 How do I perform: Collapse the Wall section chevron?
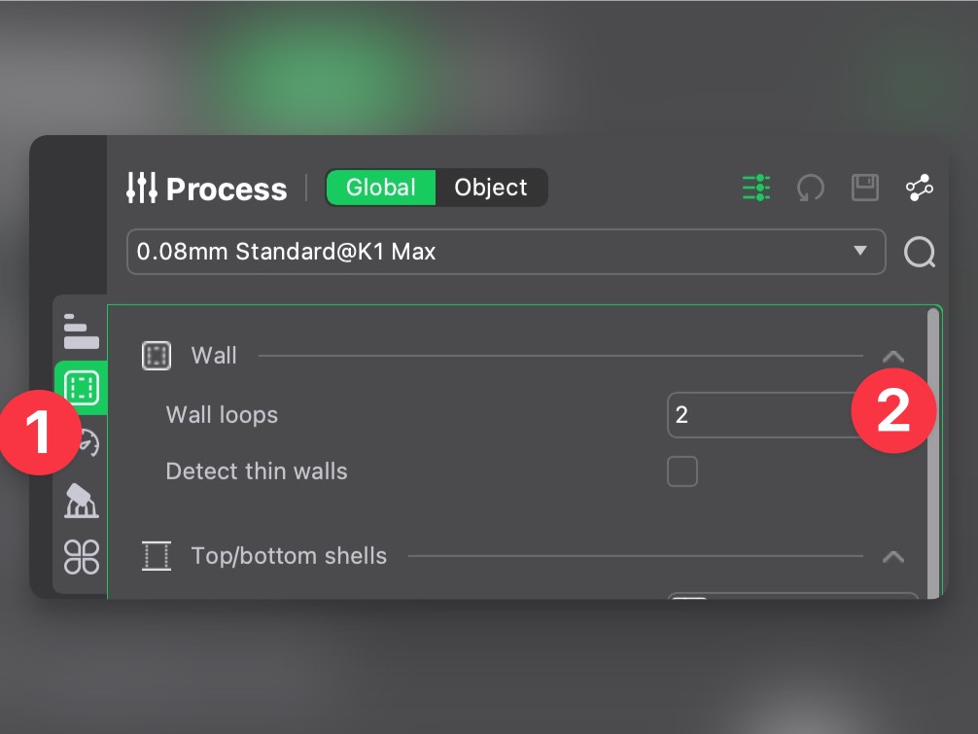892,357
